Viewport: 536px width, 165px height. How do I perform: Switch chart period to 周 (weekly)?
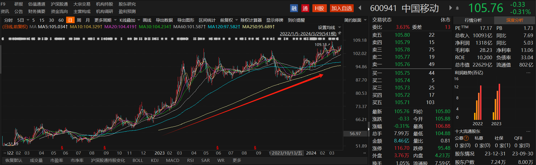click(x=79, y=20)
